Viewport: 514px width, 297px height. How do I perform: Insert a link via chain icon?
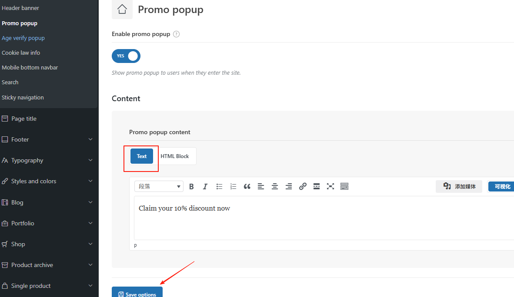(303, 186)
